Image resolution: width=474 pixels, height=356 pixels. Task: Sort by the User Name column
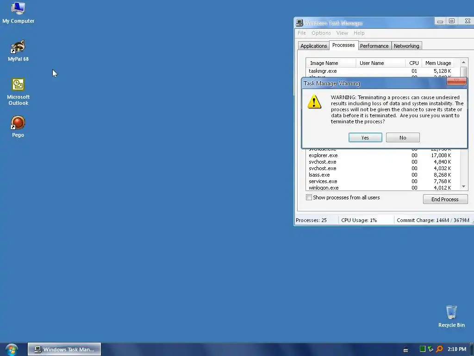coord(380,63)
